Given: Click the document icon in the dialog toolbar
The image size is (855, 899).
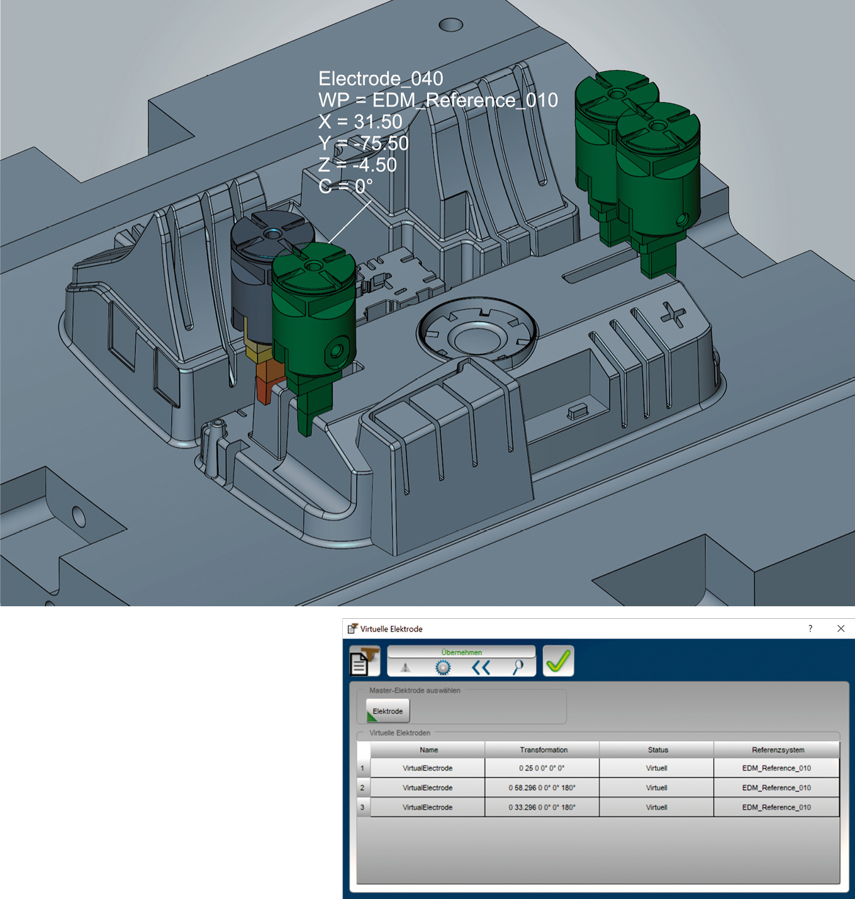Looking at the screenshot, I should [364, 661].
